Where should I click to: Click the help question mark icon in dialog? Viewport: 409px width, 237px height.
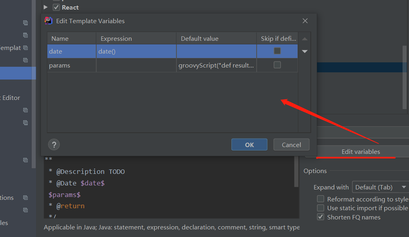click(x=54, y=144)
